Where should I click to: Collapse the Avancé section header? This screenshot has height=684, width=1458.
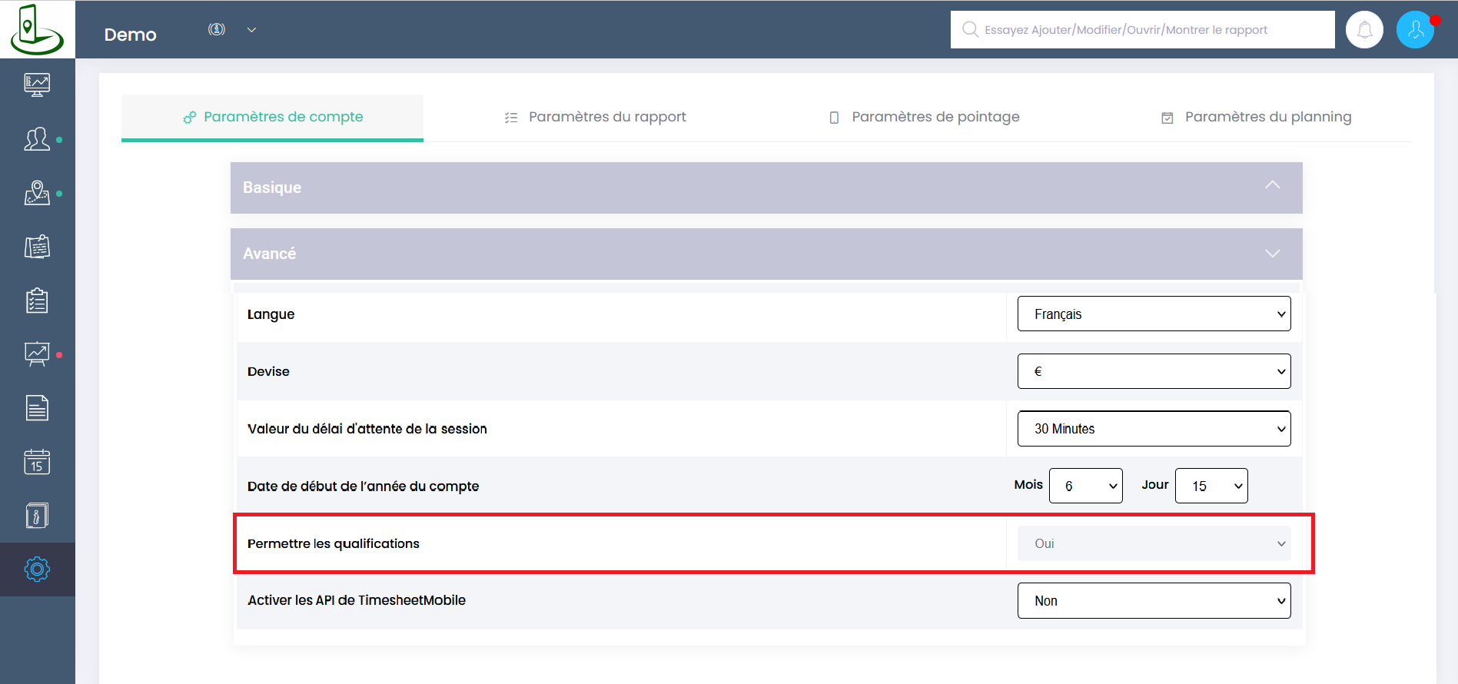pyautogui.click(x=766, y=254)
